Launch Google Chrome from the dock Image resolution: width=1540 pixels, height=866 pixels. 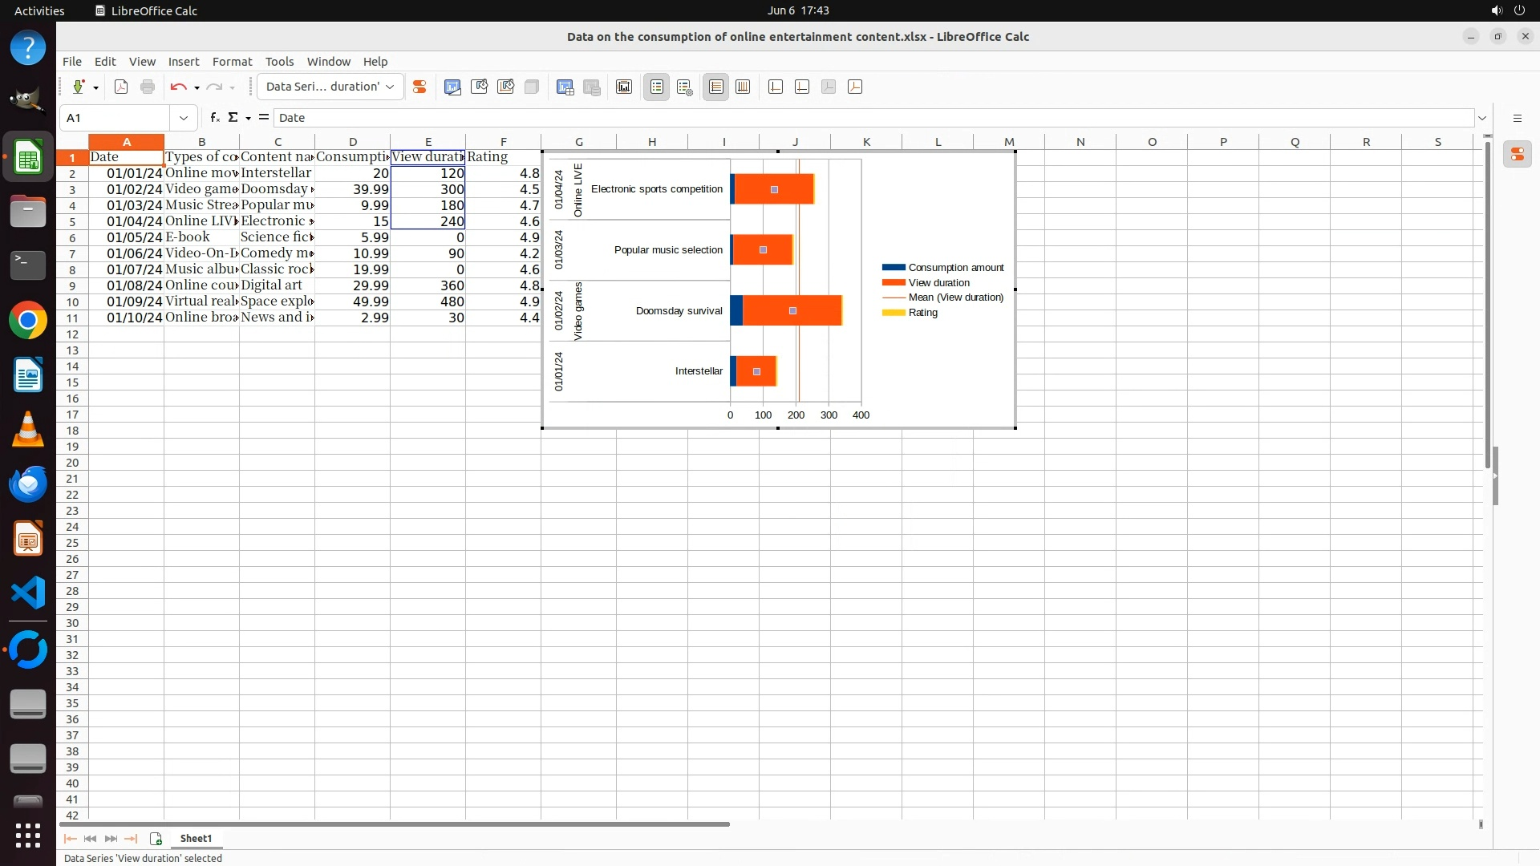click(x=28, y=321)
